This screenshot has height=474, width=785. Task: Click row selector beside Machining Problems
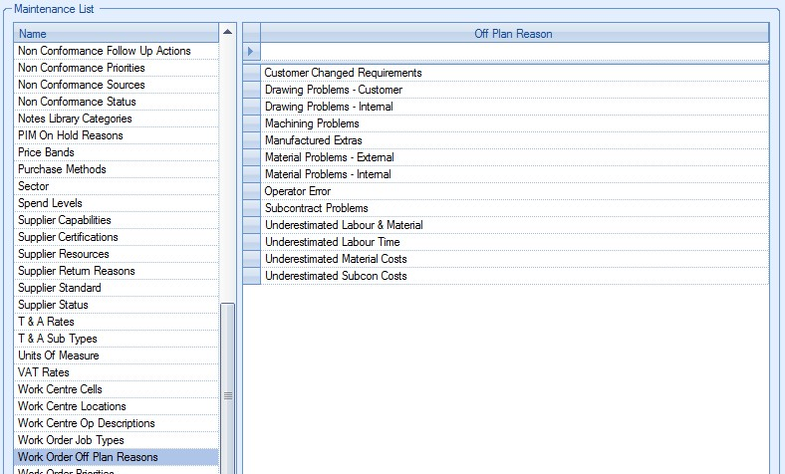(251, 123)
